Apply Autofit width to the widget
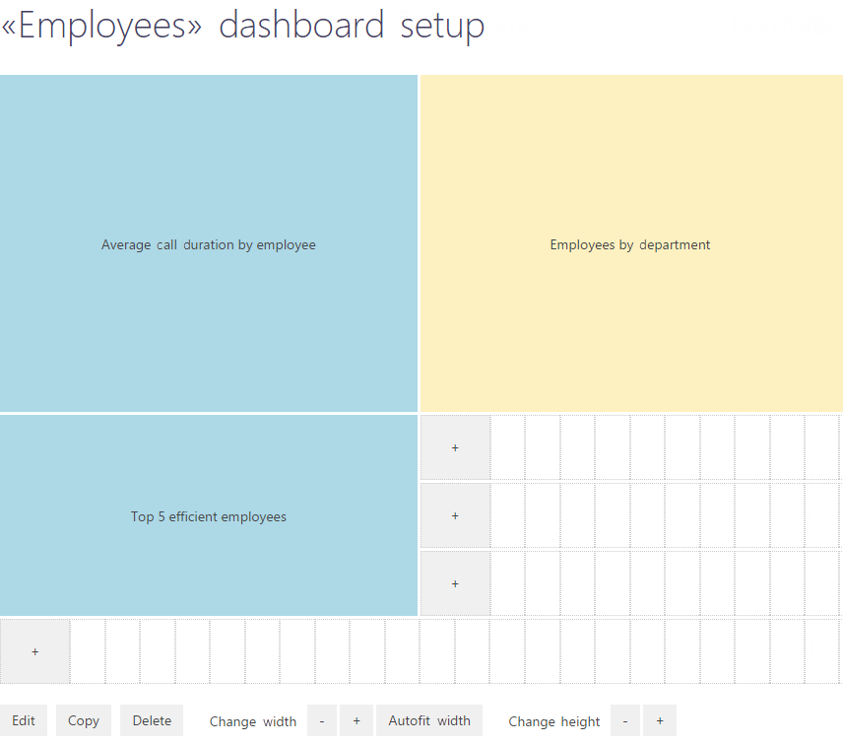Viewport: 843px width, 745px height. pos(429,720)
